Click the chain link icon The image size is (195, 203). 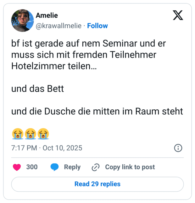(x=95, y=167)
